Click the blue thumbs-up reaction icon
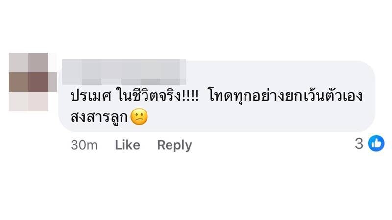The height and width of the screenshot is (220, 392). 376,143
